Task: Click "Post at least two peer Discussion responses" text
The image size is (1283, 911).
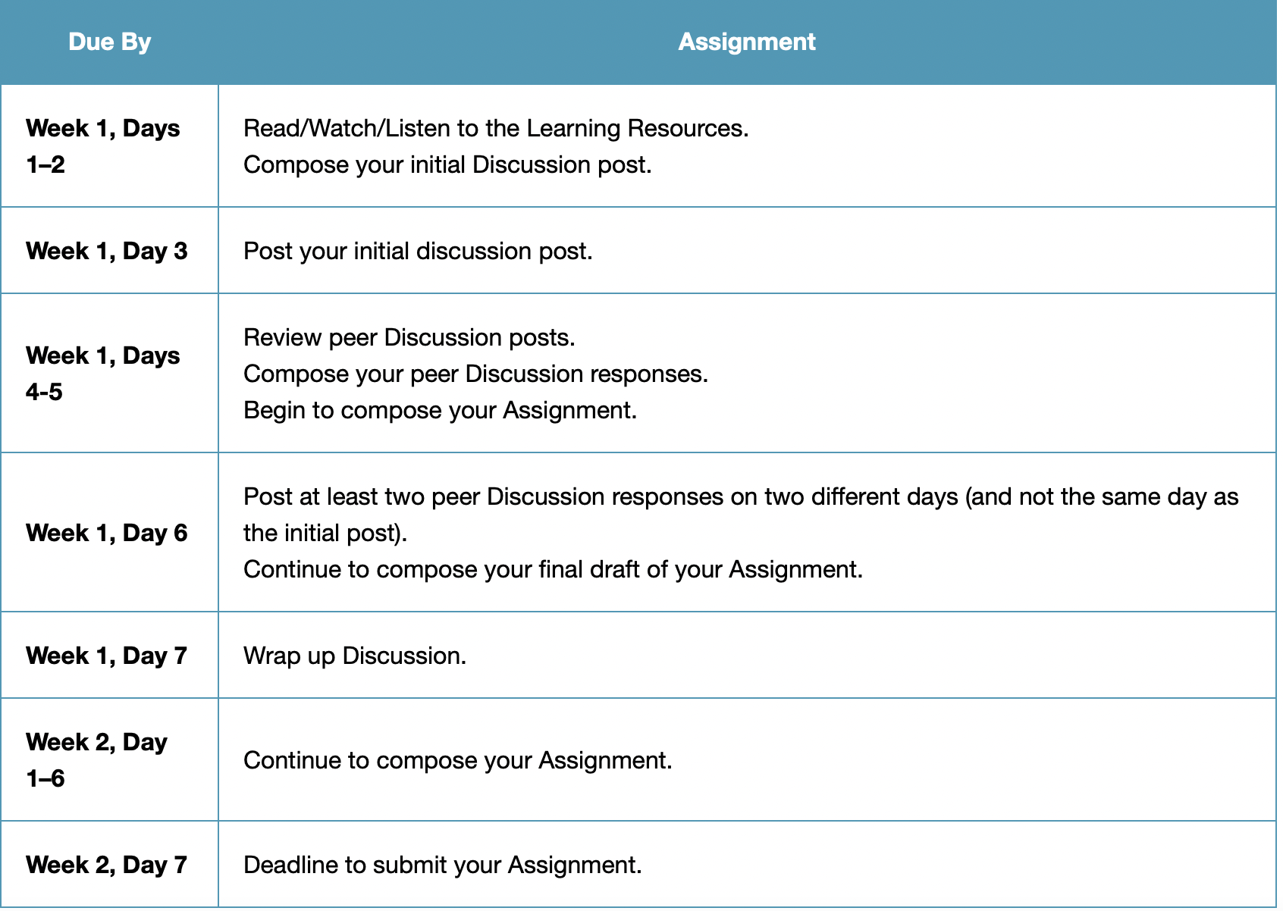Action: tap(484, 496)
